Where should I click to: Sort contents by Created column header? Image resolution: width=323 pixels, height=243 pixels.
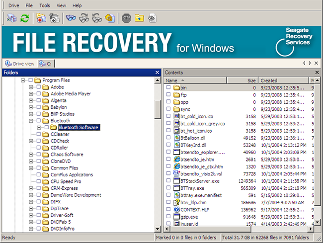[x=284, y=81]
